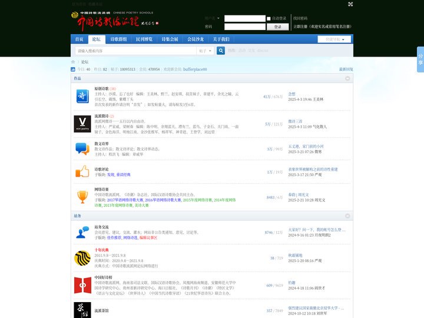
Task: Open the 散文诗界 forum title
Action: [x=101, y=144]
